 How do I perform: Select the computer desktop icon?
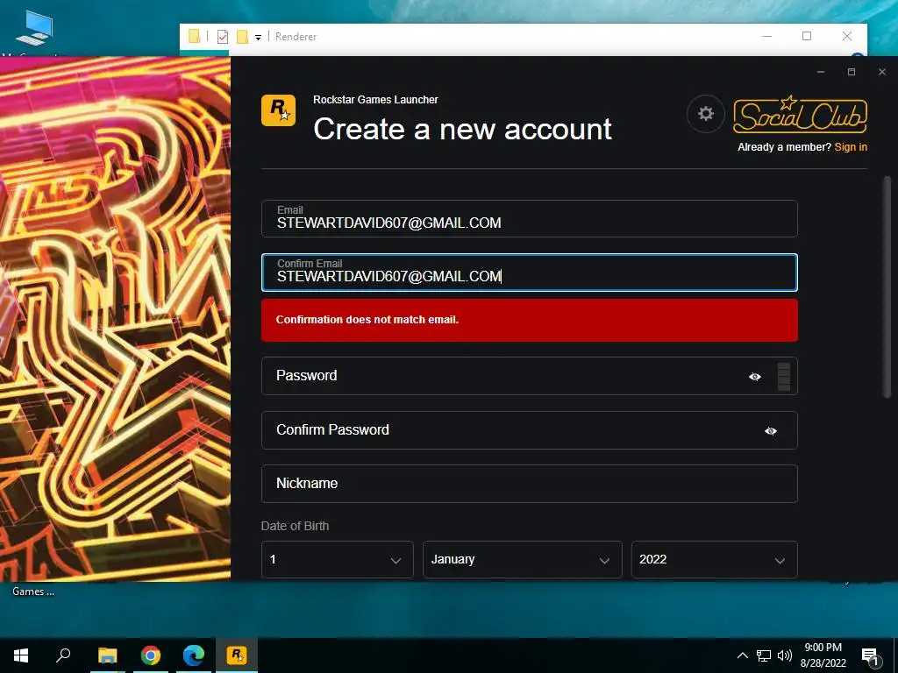click(x=34, y=29)
